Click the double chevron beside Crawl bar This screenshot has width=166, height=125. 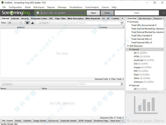164,13
